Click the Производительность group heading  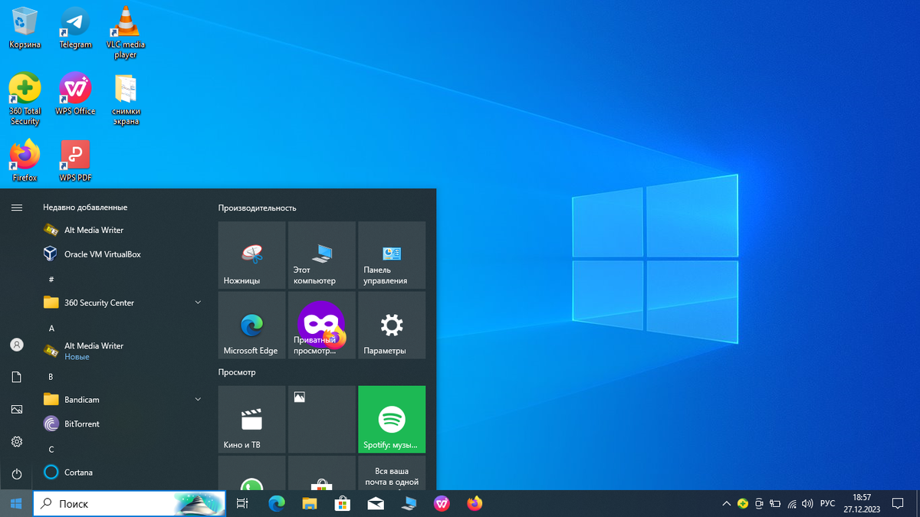[257, 208]
